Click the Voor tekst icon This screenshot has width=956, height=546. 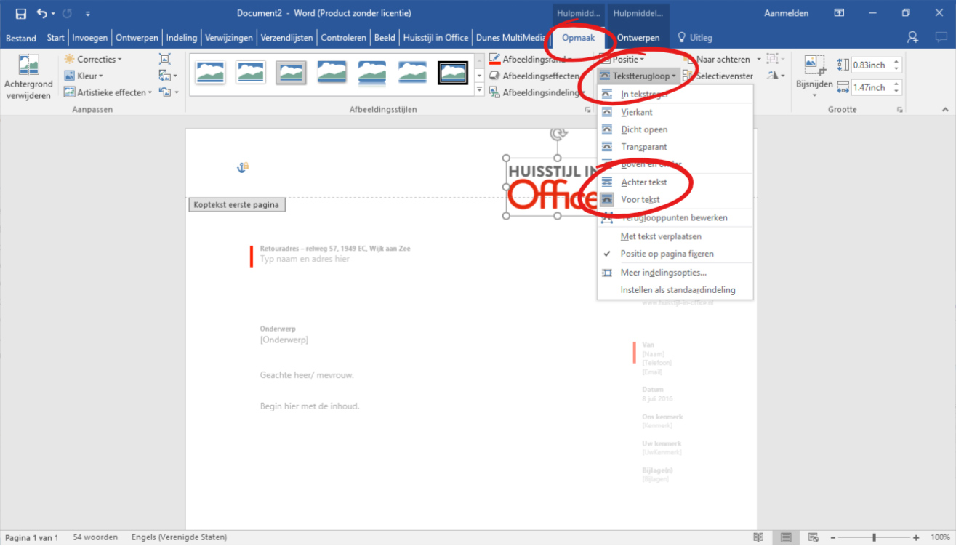606,199
